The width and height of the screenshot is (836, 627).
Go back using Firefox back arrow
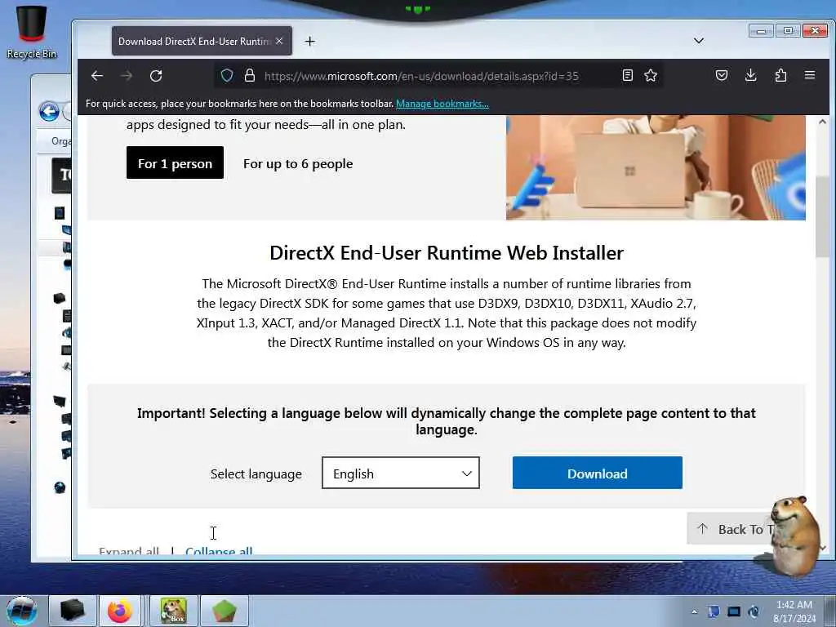(97, 76)
